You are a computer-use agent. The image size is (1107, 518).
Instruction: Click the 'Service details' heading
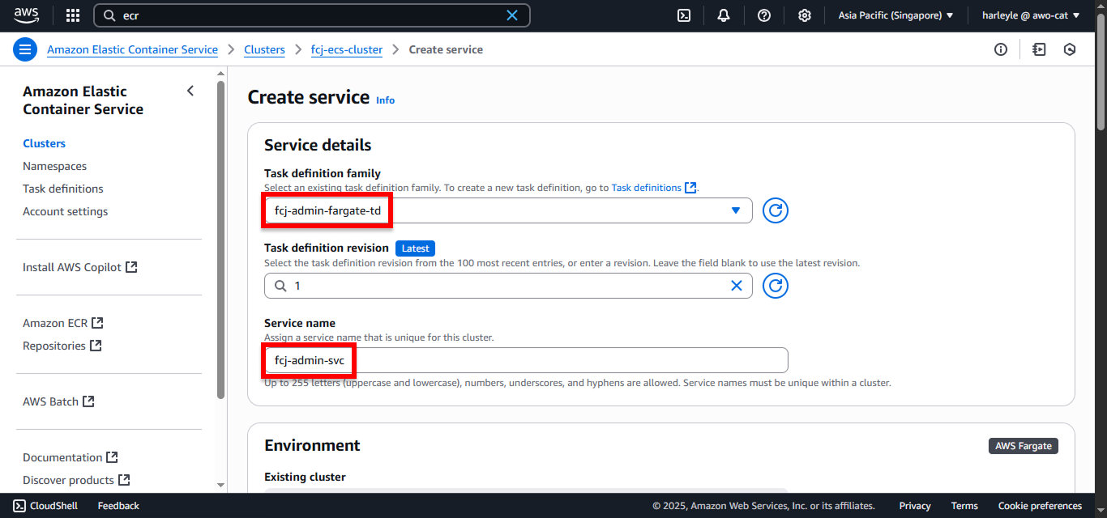click(x=318, y=145)
